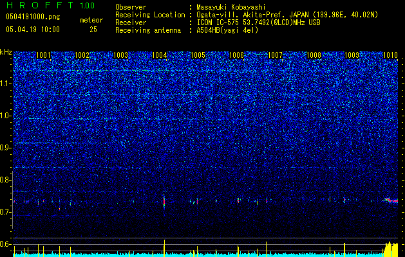
Task: Click the 1009 time marker
Action: point(352,55)
